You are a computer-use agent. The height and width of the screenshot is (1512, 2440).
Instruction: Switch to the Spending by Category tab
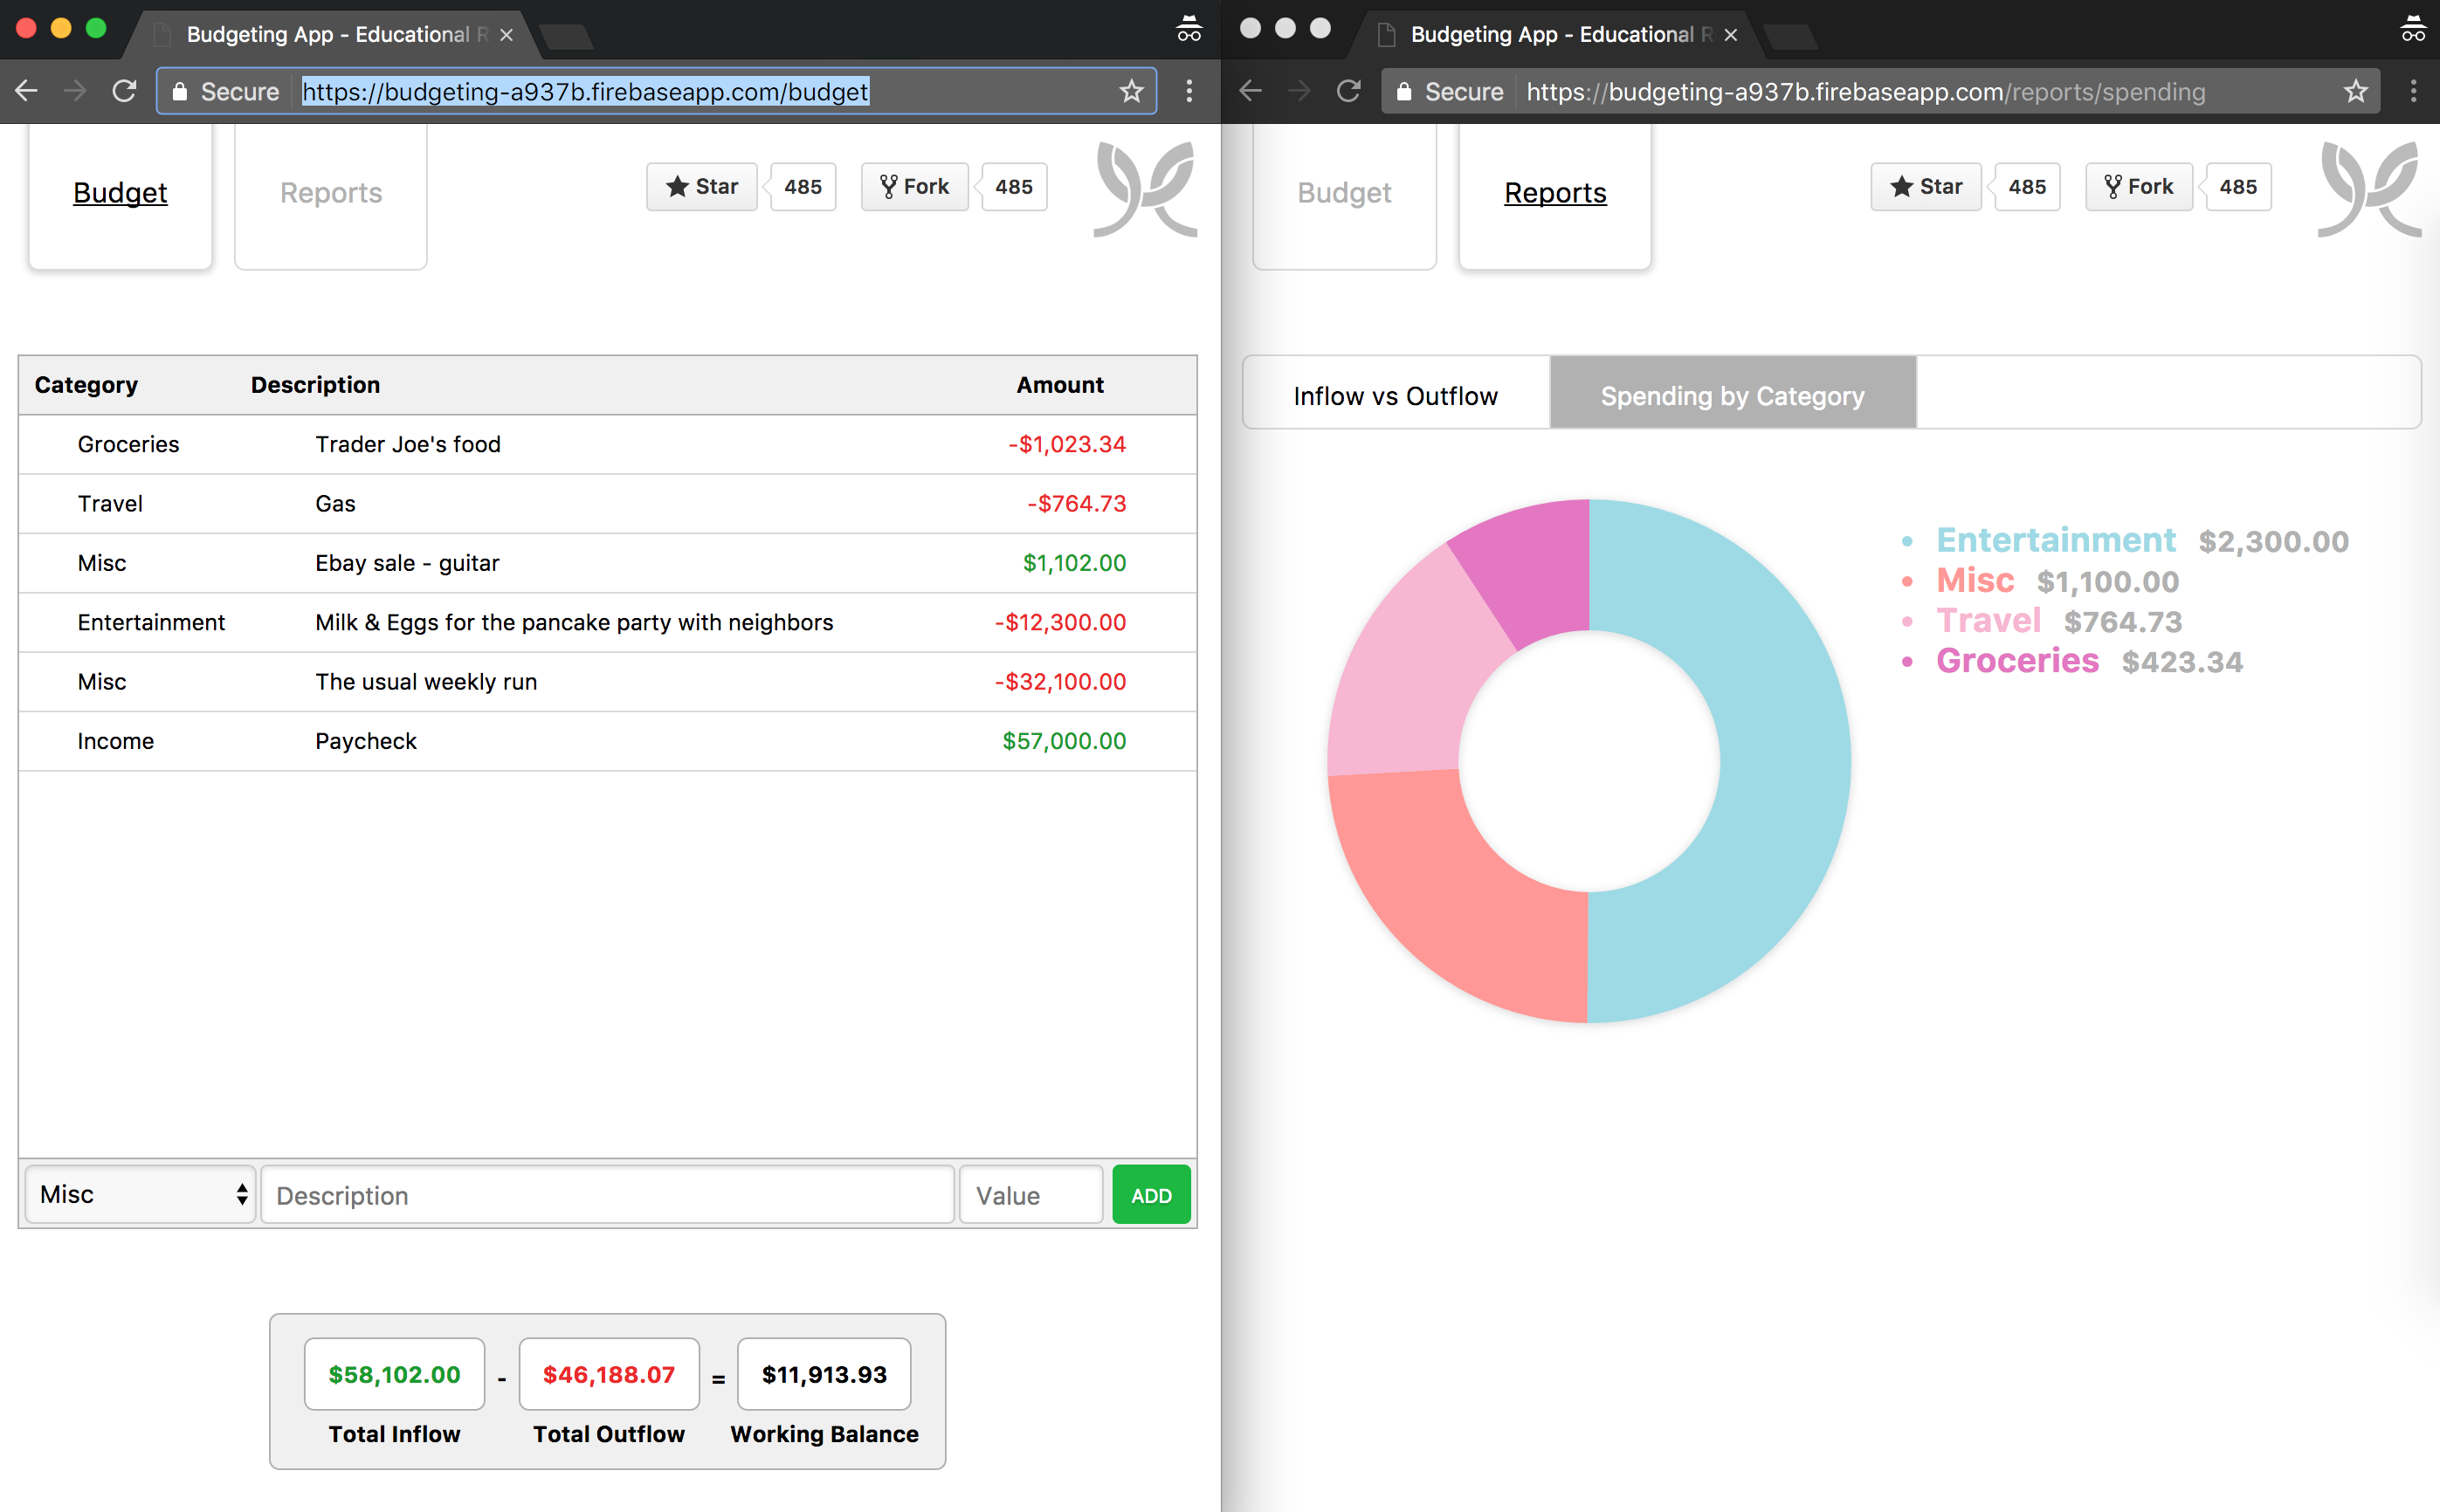[x=1731, y=395]
